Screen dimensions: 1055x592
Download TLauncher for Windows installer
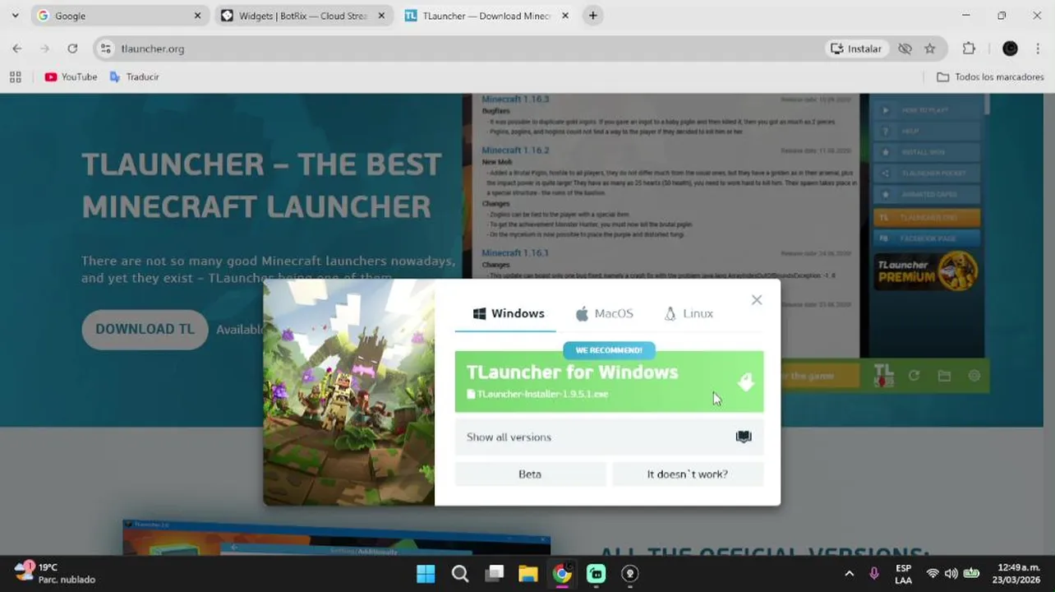pyautogui.click(x=609, y=382)
